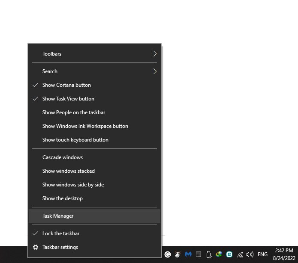Click the cow-shaped tray icon
The height and width of the screenshot is (263, 298).
pyautogui.click(x=178, y=254)
